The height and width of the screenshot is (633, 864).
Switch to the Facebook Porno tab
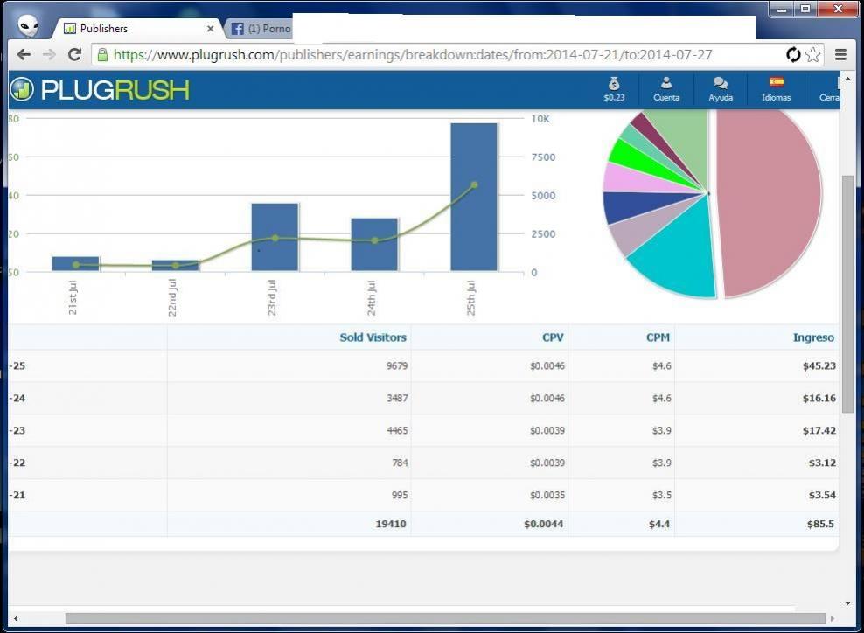261,29
